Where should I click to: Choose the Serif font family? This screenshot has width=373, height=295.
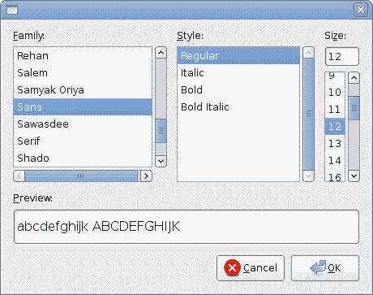click(x=83, y=141)
